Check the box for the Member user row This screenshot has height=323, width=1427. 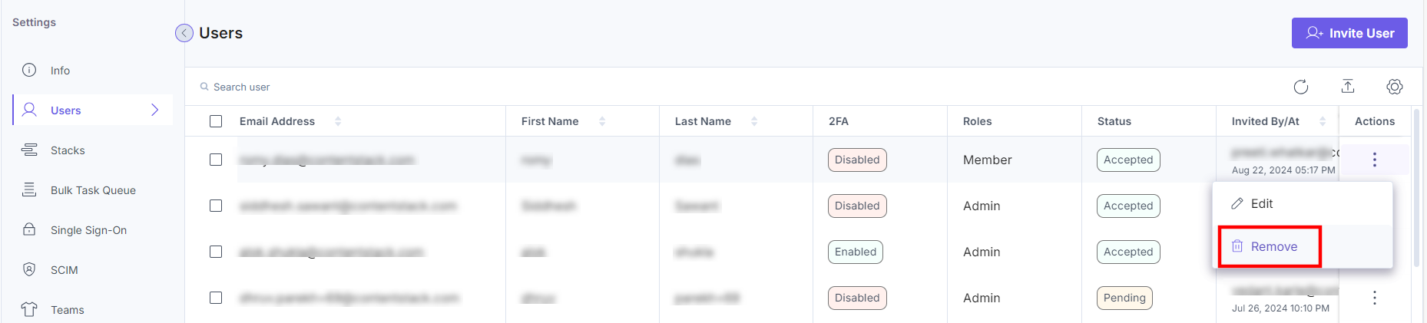click(216, 160)
